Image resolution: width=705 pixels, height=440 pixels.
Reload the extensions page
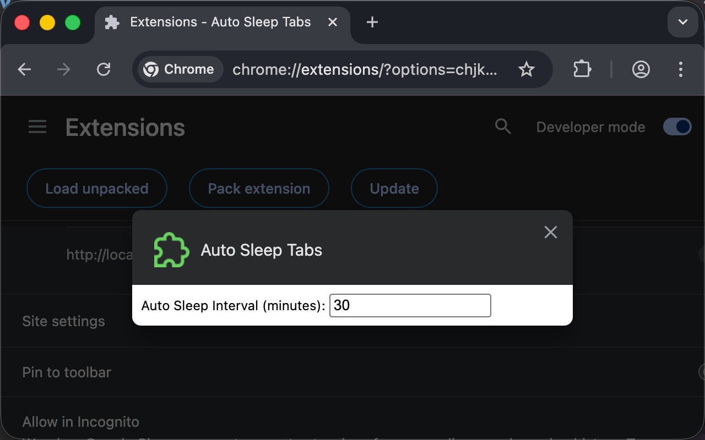tap(104, 69)
